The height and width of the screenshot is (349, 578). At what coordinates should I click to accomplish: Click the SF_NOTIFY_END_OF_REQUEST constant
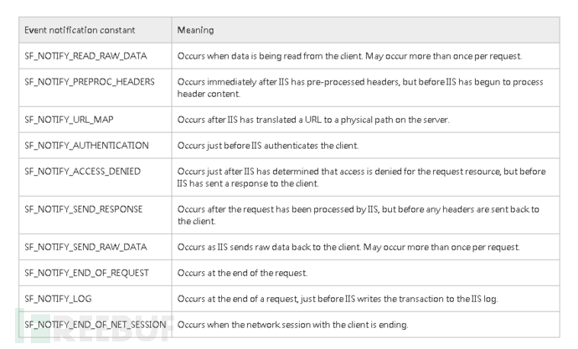click(x=87, y=273)
